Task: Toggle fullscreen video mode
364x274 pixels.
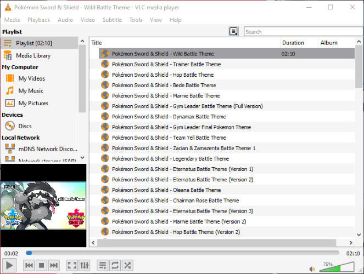Action: click(x=72, y=265)
